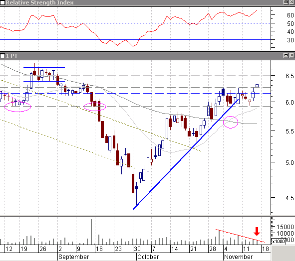This screenshot has width=295, height=261.
Task: Click the RSI 30 scale label
Action: (291, 40)
